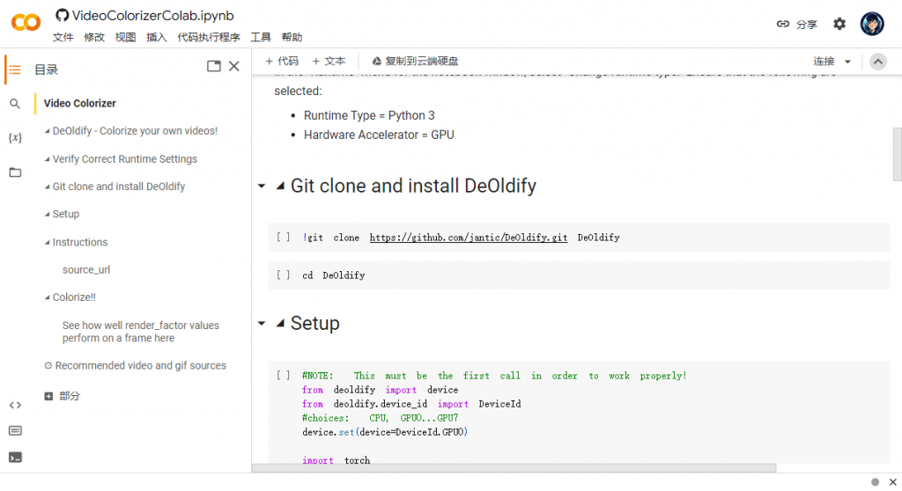Open the variables {x} panel icon
902x491 pixels.
click(x=15, y=137)
